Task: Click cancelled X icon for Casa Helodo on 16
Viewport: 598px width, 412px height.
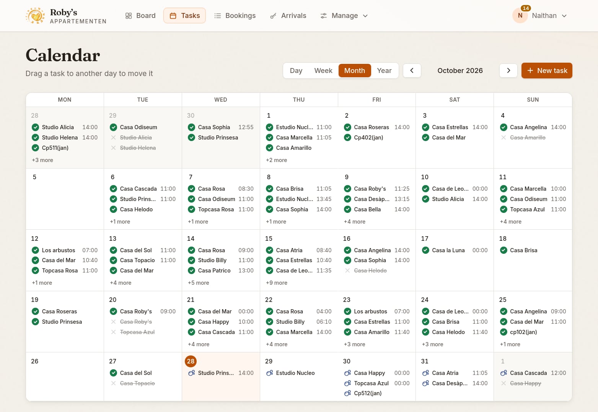Action: pos(348,271)
